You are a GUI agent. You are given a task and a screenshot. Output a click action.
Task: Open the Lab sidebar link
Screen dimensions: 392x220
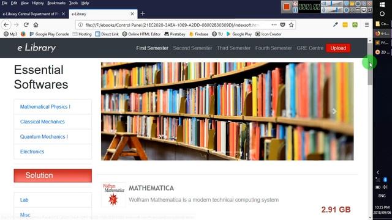pos(24,200)
